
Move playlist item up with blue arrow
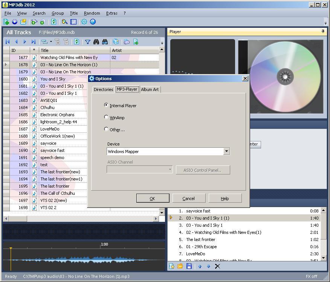200,267
